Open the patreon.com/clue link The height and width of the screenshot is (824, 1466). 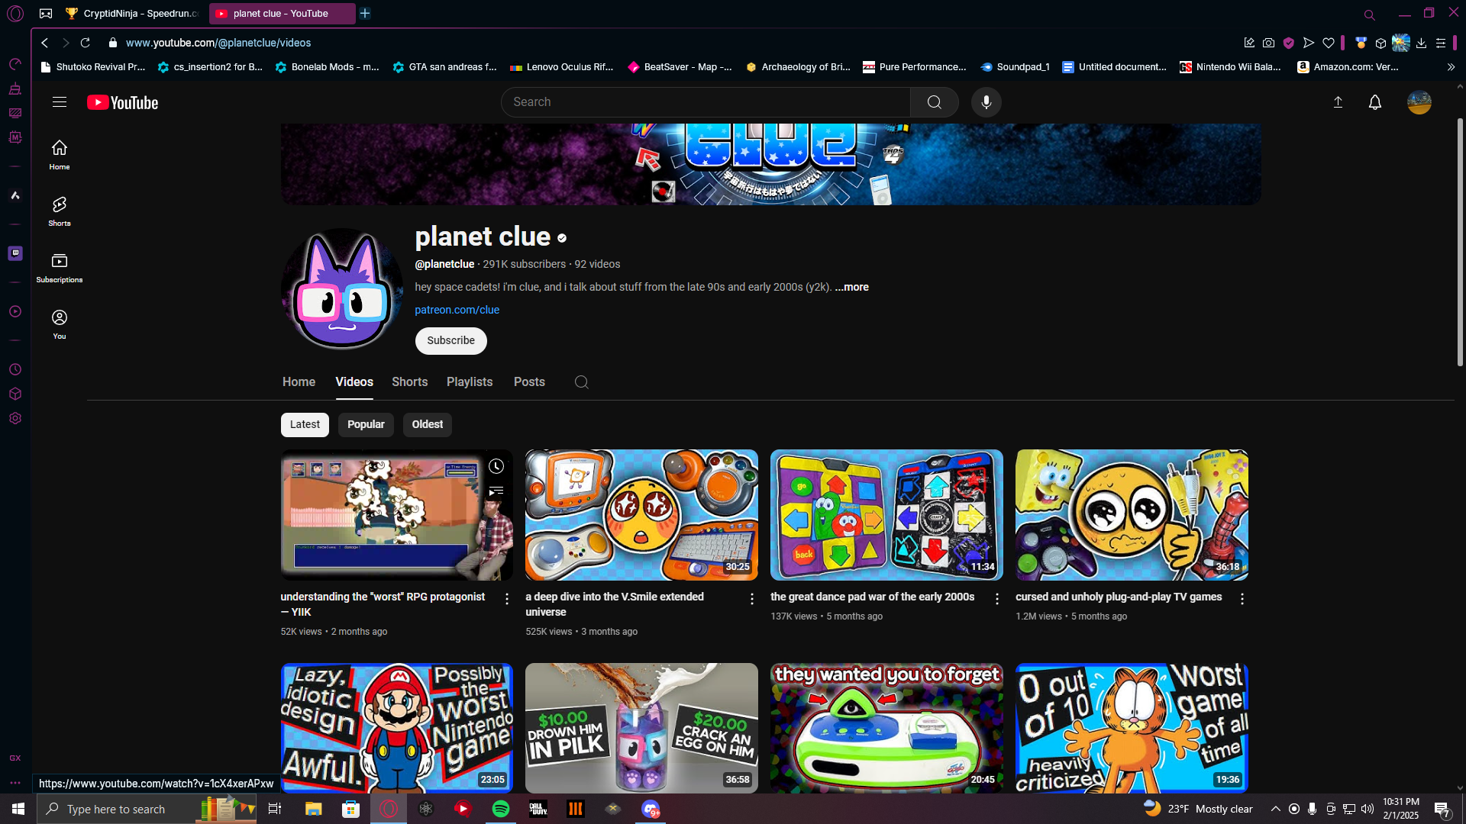pyautogui.click(x=457, y=311)
